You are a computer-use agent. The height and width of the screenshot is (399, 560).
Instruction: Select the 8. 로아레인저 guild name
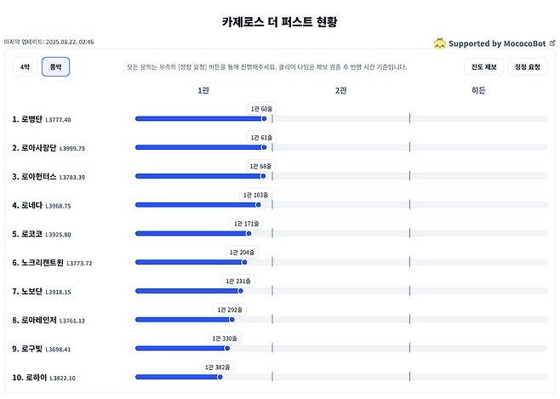(x=37, y=320)
